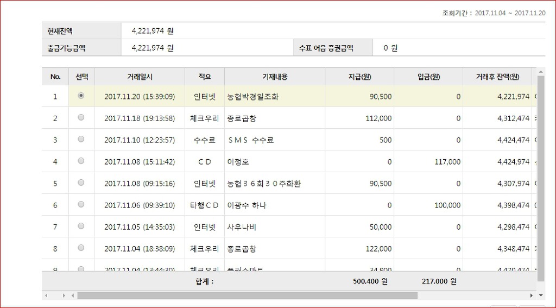
Task: Pick the radio button for row 6
Action: pyautogui.click(x=81, y=204)
